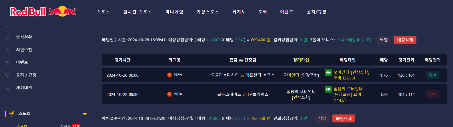Click the 당첨 result badge for 오클라호마시티 game
453x127 pixels.
click(x=432, y=75)
